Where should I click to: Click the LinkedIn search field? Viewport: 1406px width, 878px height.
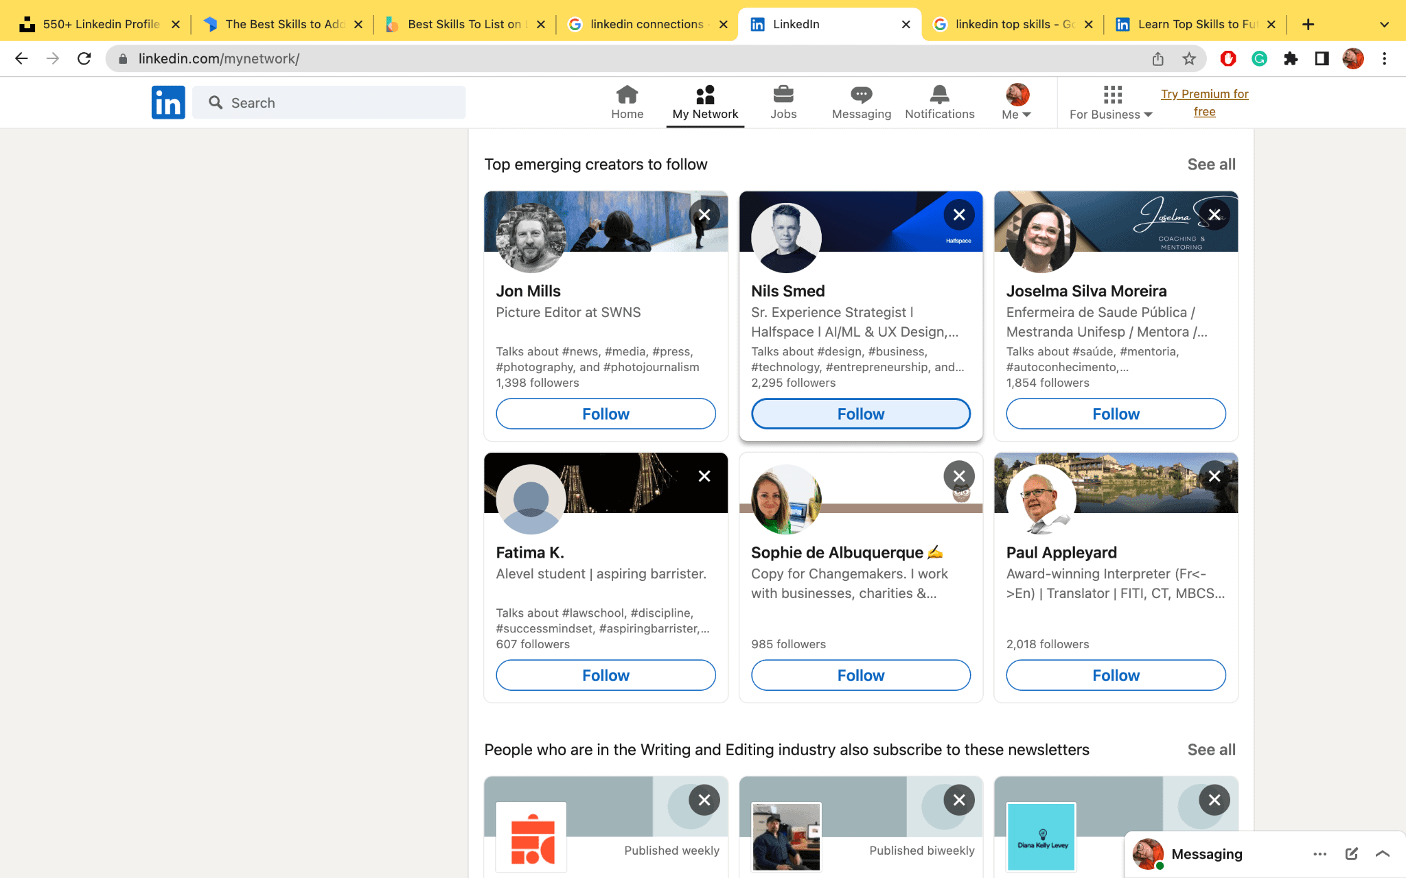pyautogui.click(x=330, y=102)
